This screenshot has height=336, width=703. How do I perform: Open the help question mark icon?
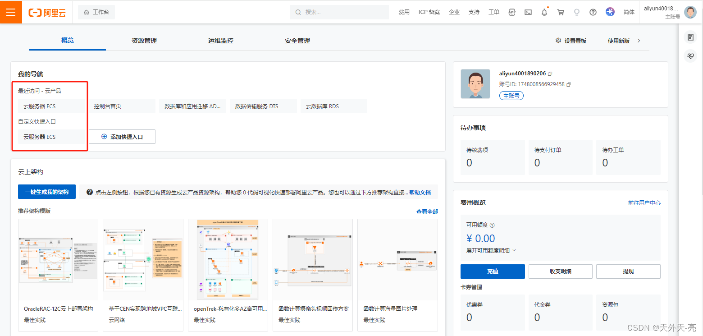click(x=593, y=12)
